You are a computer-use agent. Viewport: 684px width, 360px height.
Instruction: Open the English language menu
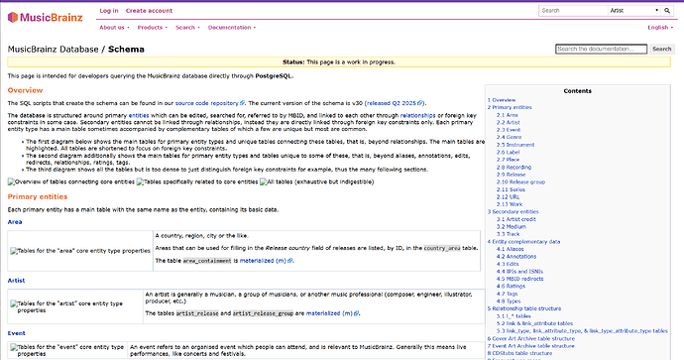click(x=660, y=28)
